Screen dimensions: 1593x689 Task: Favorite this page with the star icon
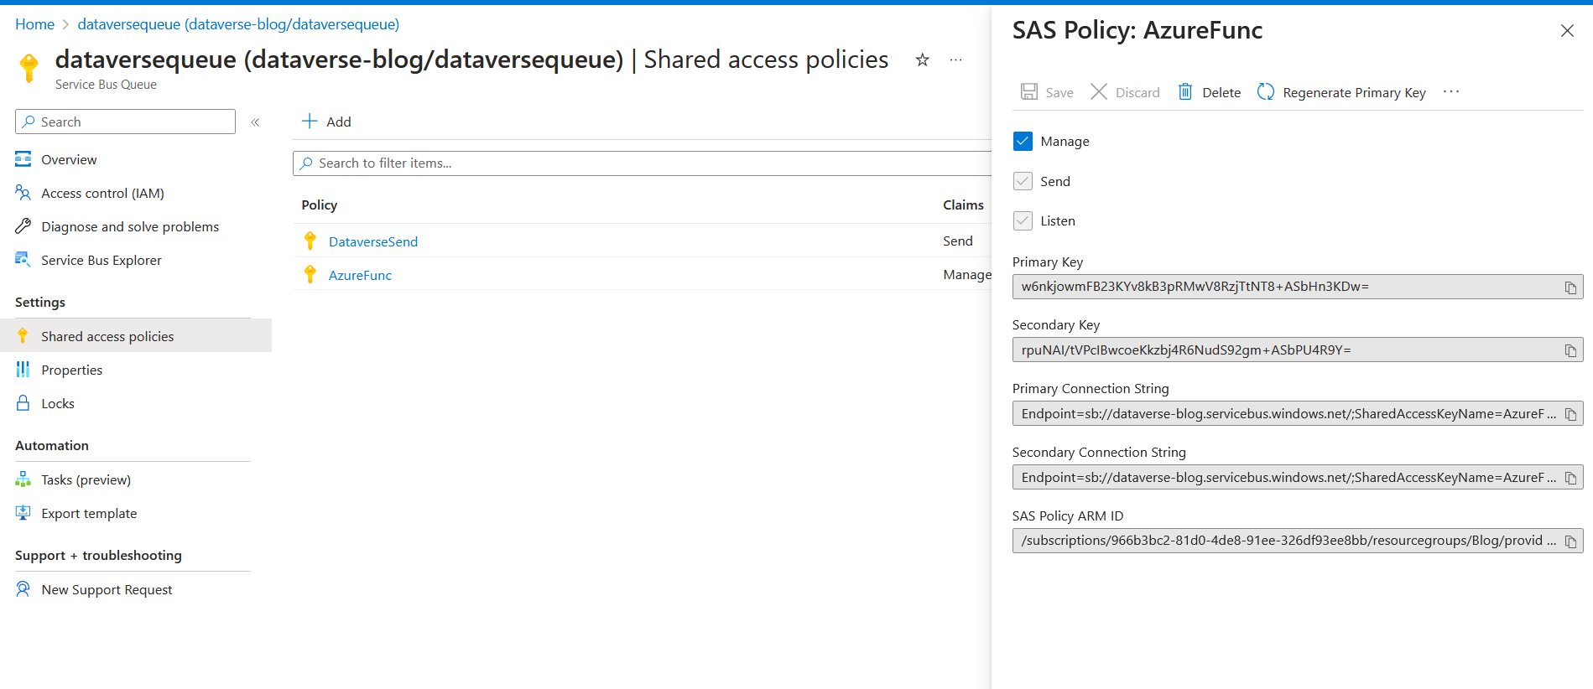pyautogui.click(x=922, y=60)
